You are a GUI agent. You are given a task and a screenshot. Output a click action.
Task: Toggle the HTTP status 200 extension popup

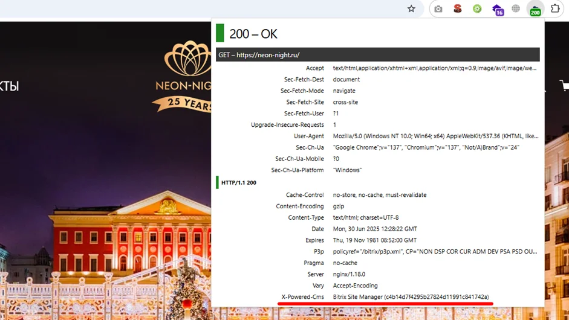535,10
